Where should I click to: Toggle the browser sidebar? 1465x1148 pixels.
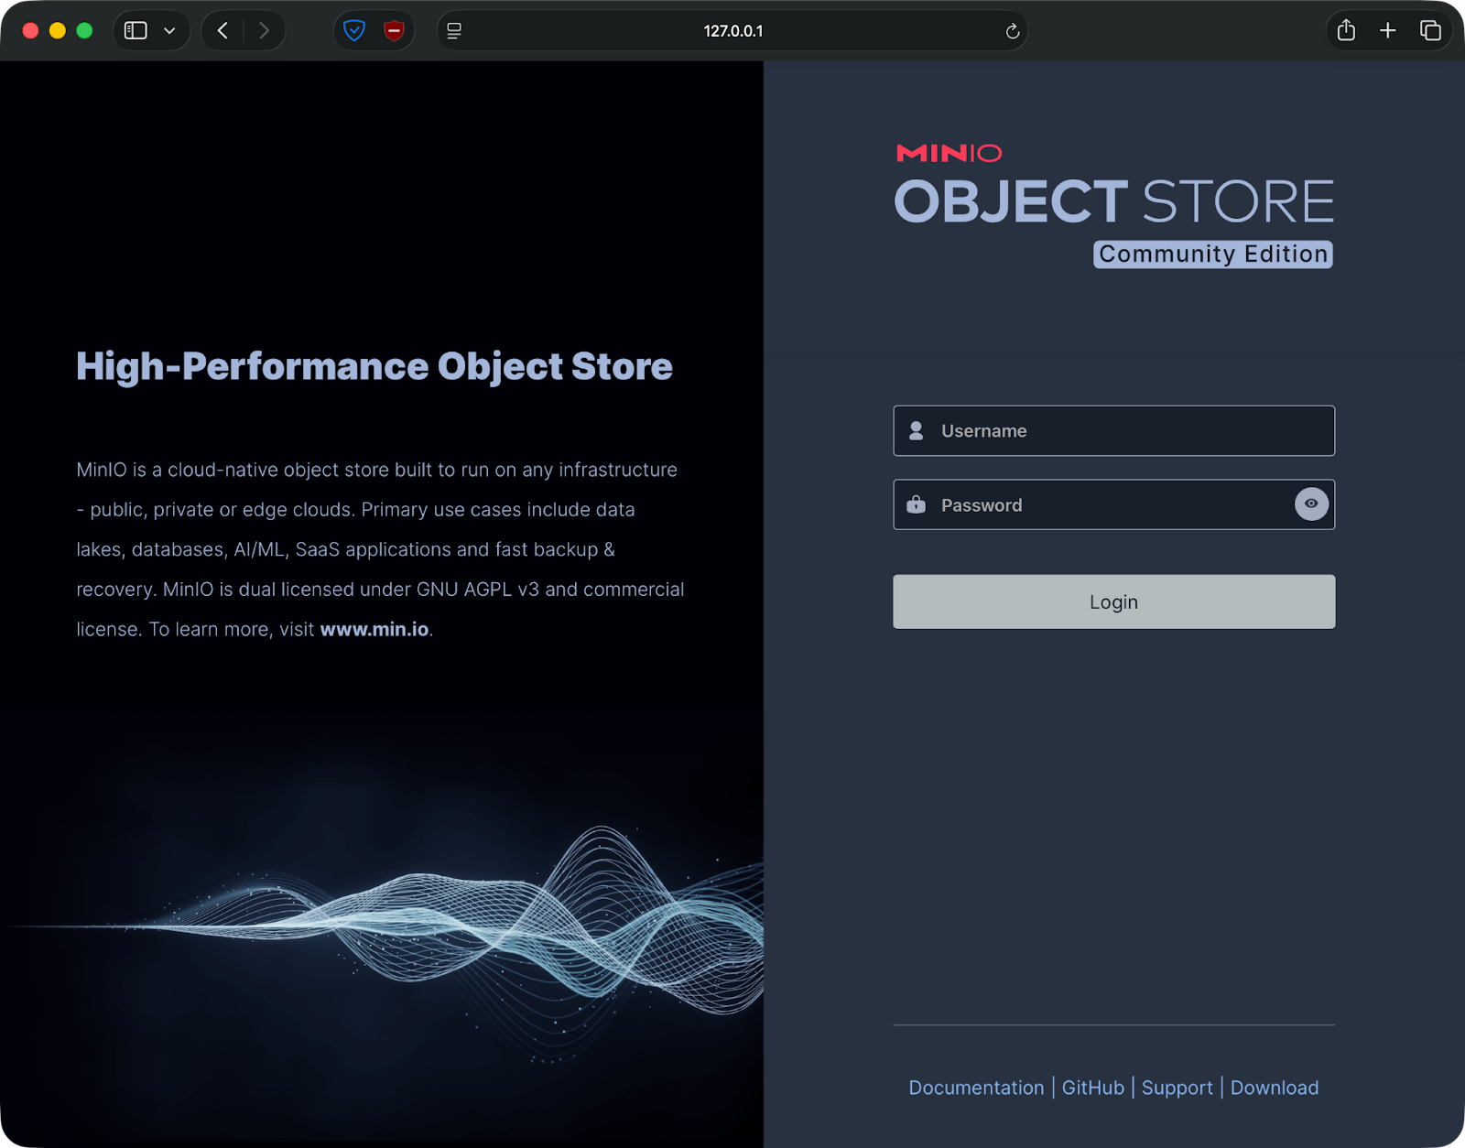(134, 30)
